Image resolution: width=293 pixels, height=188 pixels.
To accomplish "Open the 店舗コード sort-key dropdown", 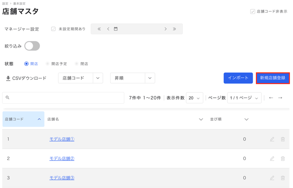I will point(80,78).
